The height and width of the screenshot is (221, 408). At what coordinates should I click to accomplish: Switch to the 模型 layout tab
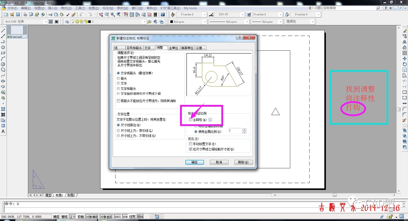pos(48,195)
